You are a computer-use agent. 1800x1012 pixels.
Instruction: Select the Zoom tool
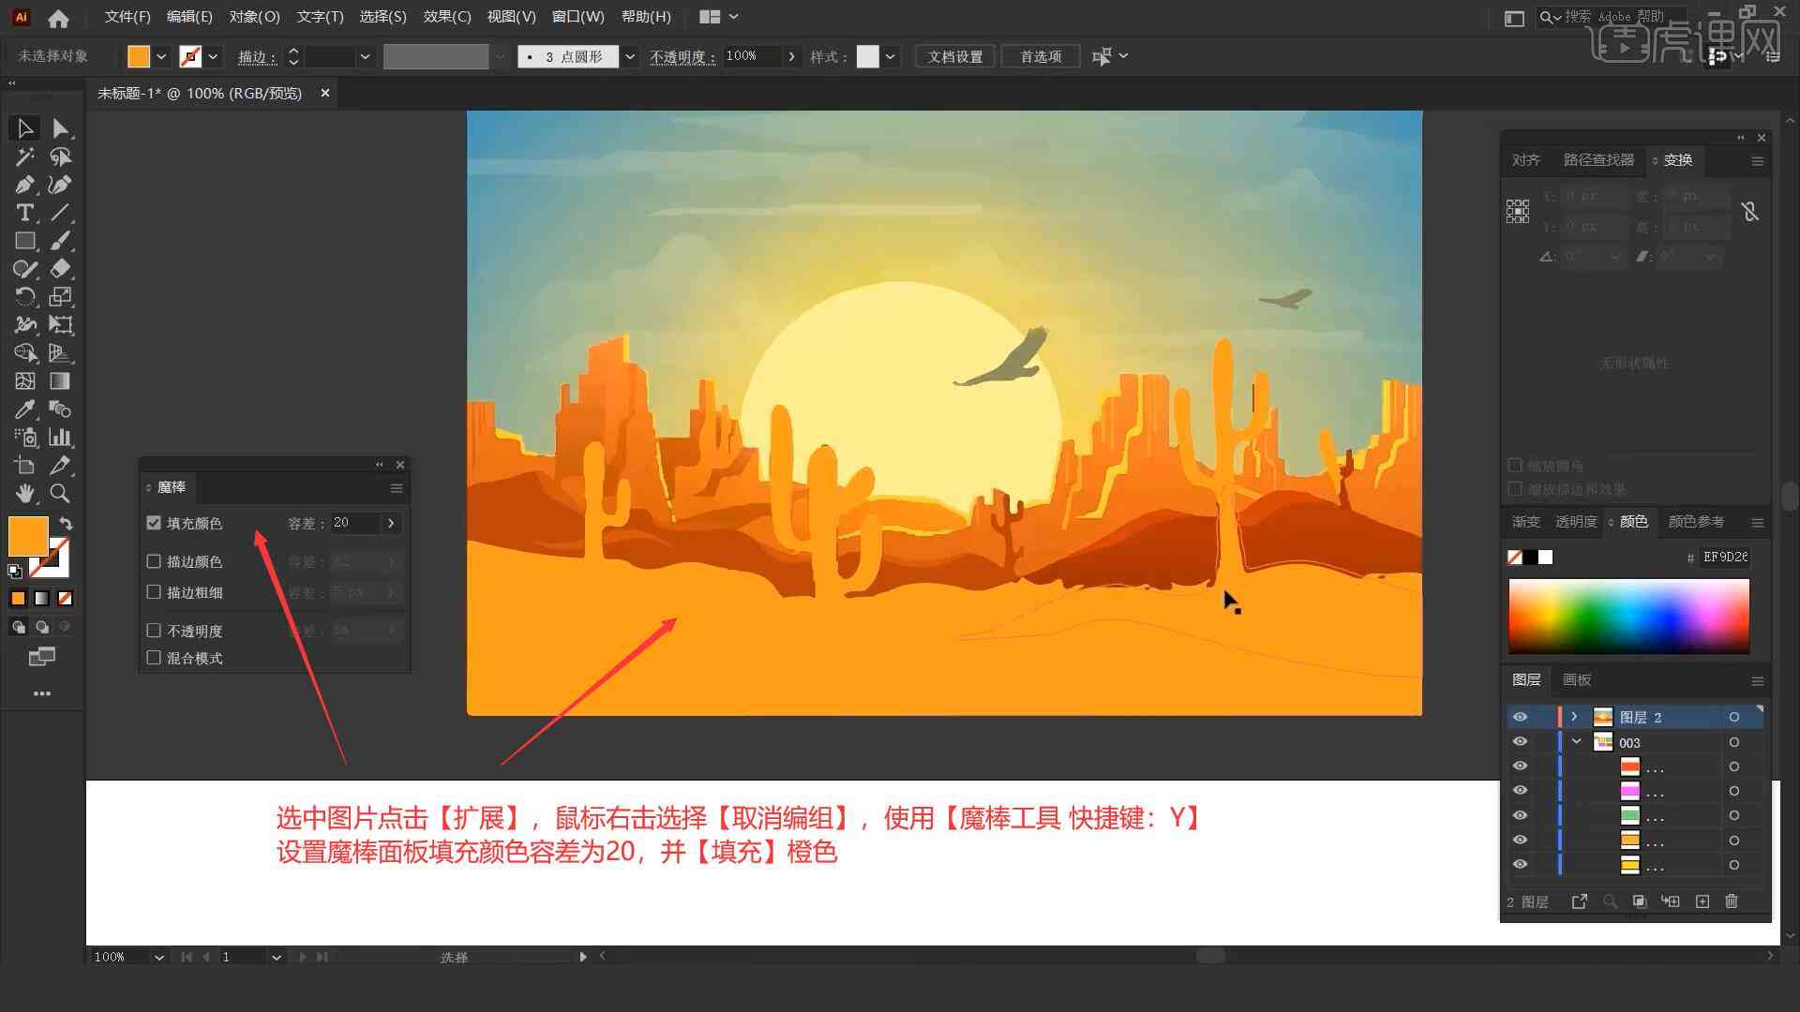point(59,493)
